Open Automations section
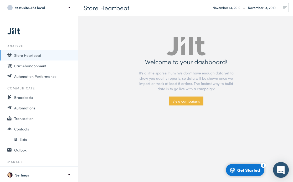 (39, 108)
